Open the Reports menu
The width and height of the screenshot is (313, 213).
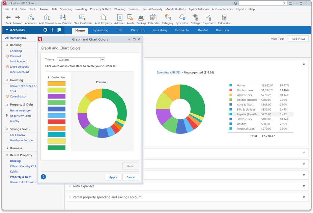(x=240, y=9)
